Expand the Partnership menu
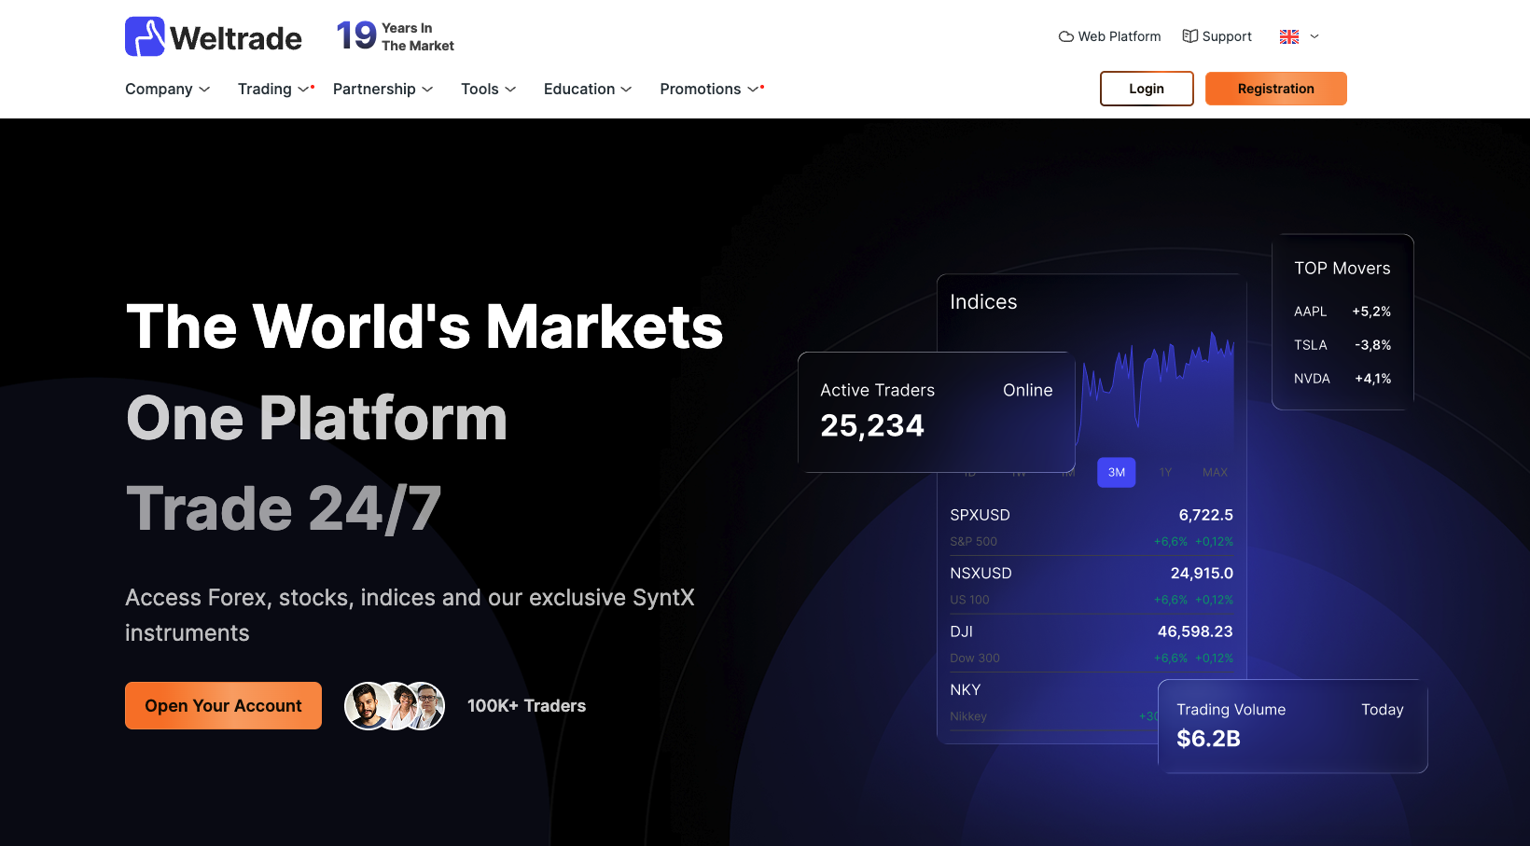The height and width of the screenshot is (846, 1530). pos(382,89)
